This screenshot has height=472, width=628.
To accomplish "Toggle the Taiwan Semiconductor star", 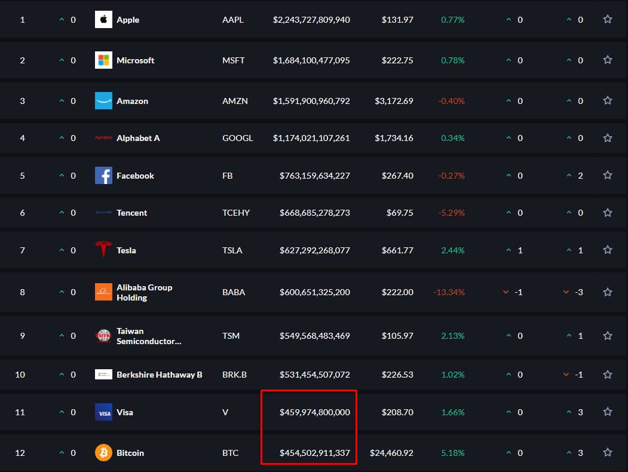I will point(607,336).
